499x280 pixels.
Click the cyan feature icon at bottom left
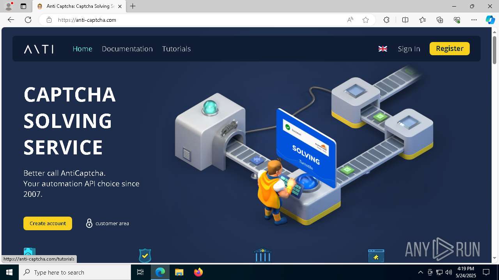30,255
